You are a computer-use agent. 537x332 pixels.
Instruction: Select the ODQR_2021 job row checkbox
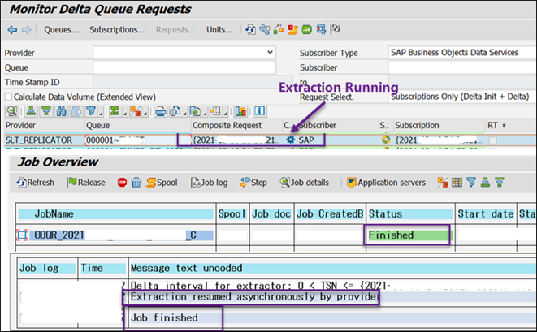[x=22, y=235]
